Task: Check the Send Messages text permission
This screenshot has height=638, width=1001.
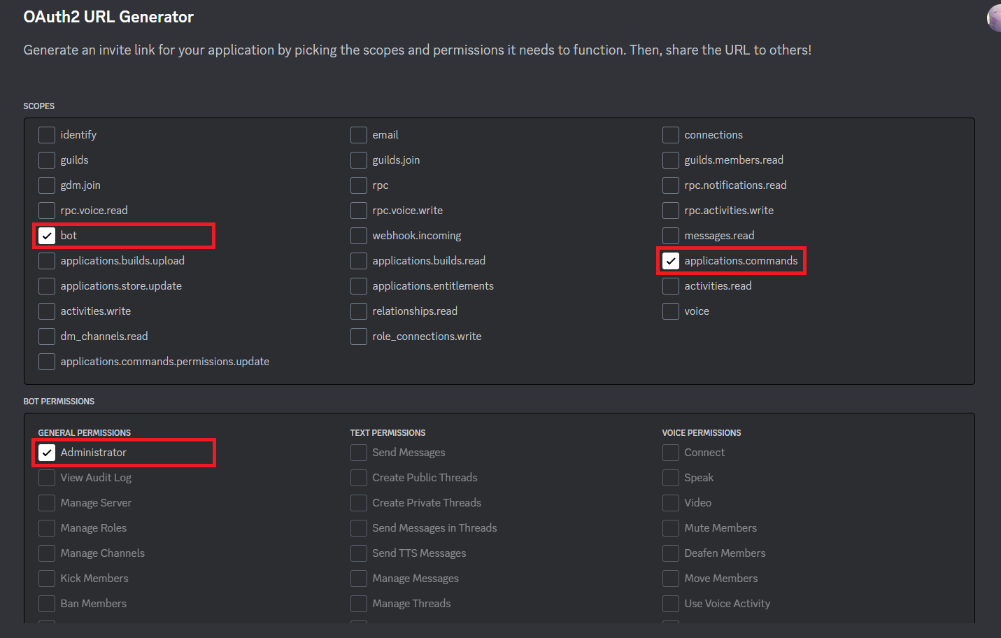Action: click(359, 453)
